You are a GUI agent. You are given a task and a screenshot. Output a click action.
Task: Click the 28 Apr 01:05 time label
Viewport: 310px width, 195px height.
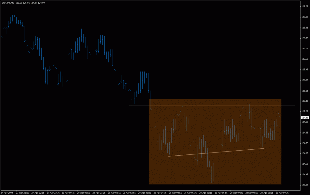click(x=99, y=193)
